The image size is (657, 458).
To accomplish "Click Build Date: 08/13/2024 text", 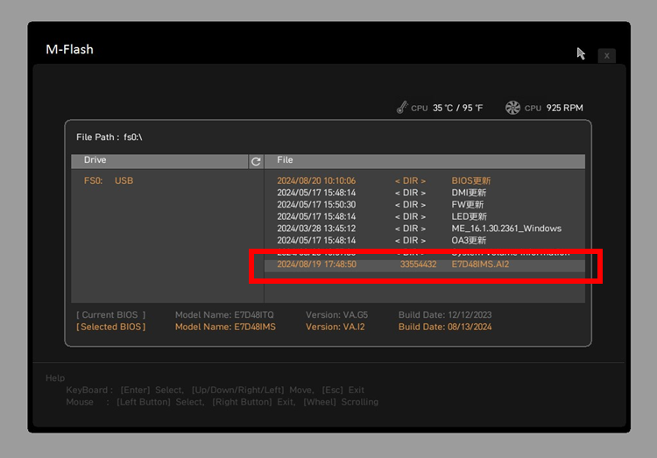I will tap(445, 327).
